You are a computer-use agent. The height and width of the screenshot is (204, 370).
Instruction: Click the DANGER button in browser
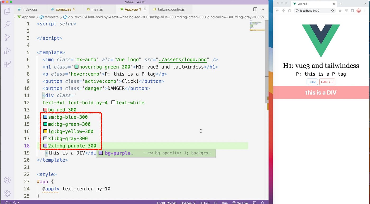pyautogui.click(x=327, y=82)
